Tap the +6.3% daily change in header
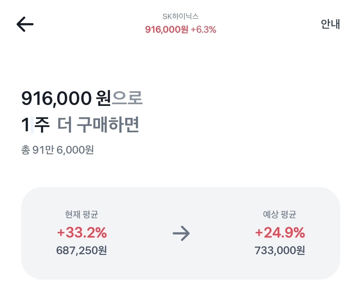The width and height of the screenshot is (352, 300). [x=203, y=30]
